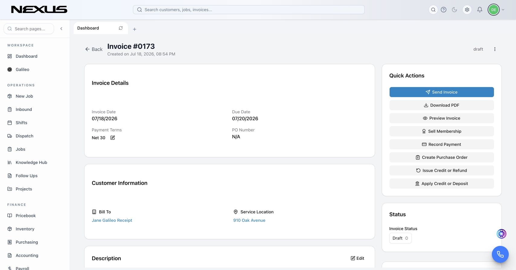The image size is (516, 270).
Task: Click the invoice date 07/18/2026
Action: point(104,119)
